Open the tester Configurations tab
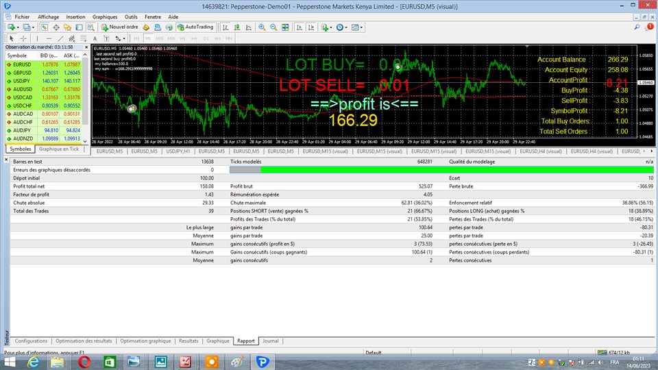Screen dimensions: 658x370 pos(31,341)
